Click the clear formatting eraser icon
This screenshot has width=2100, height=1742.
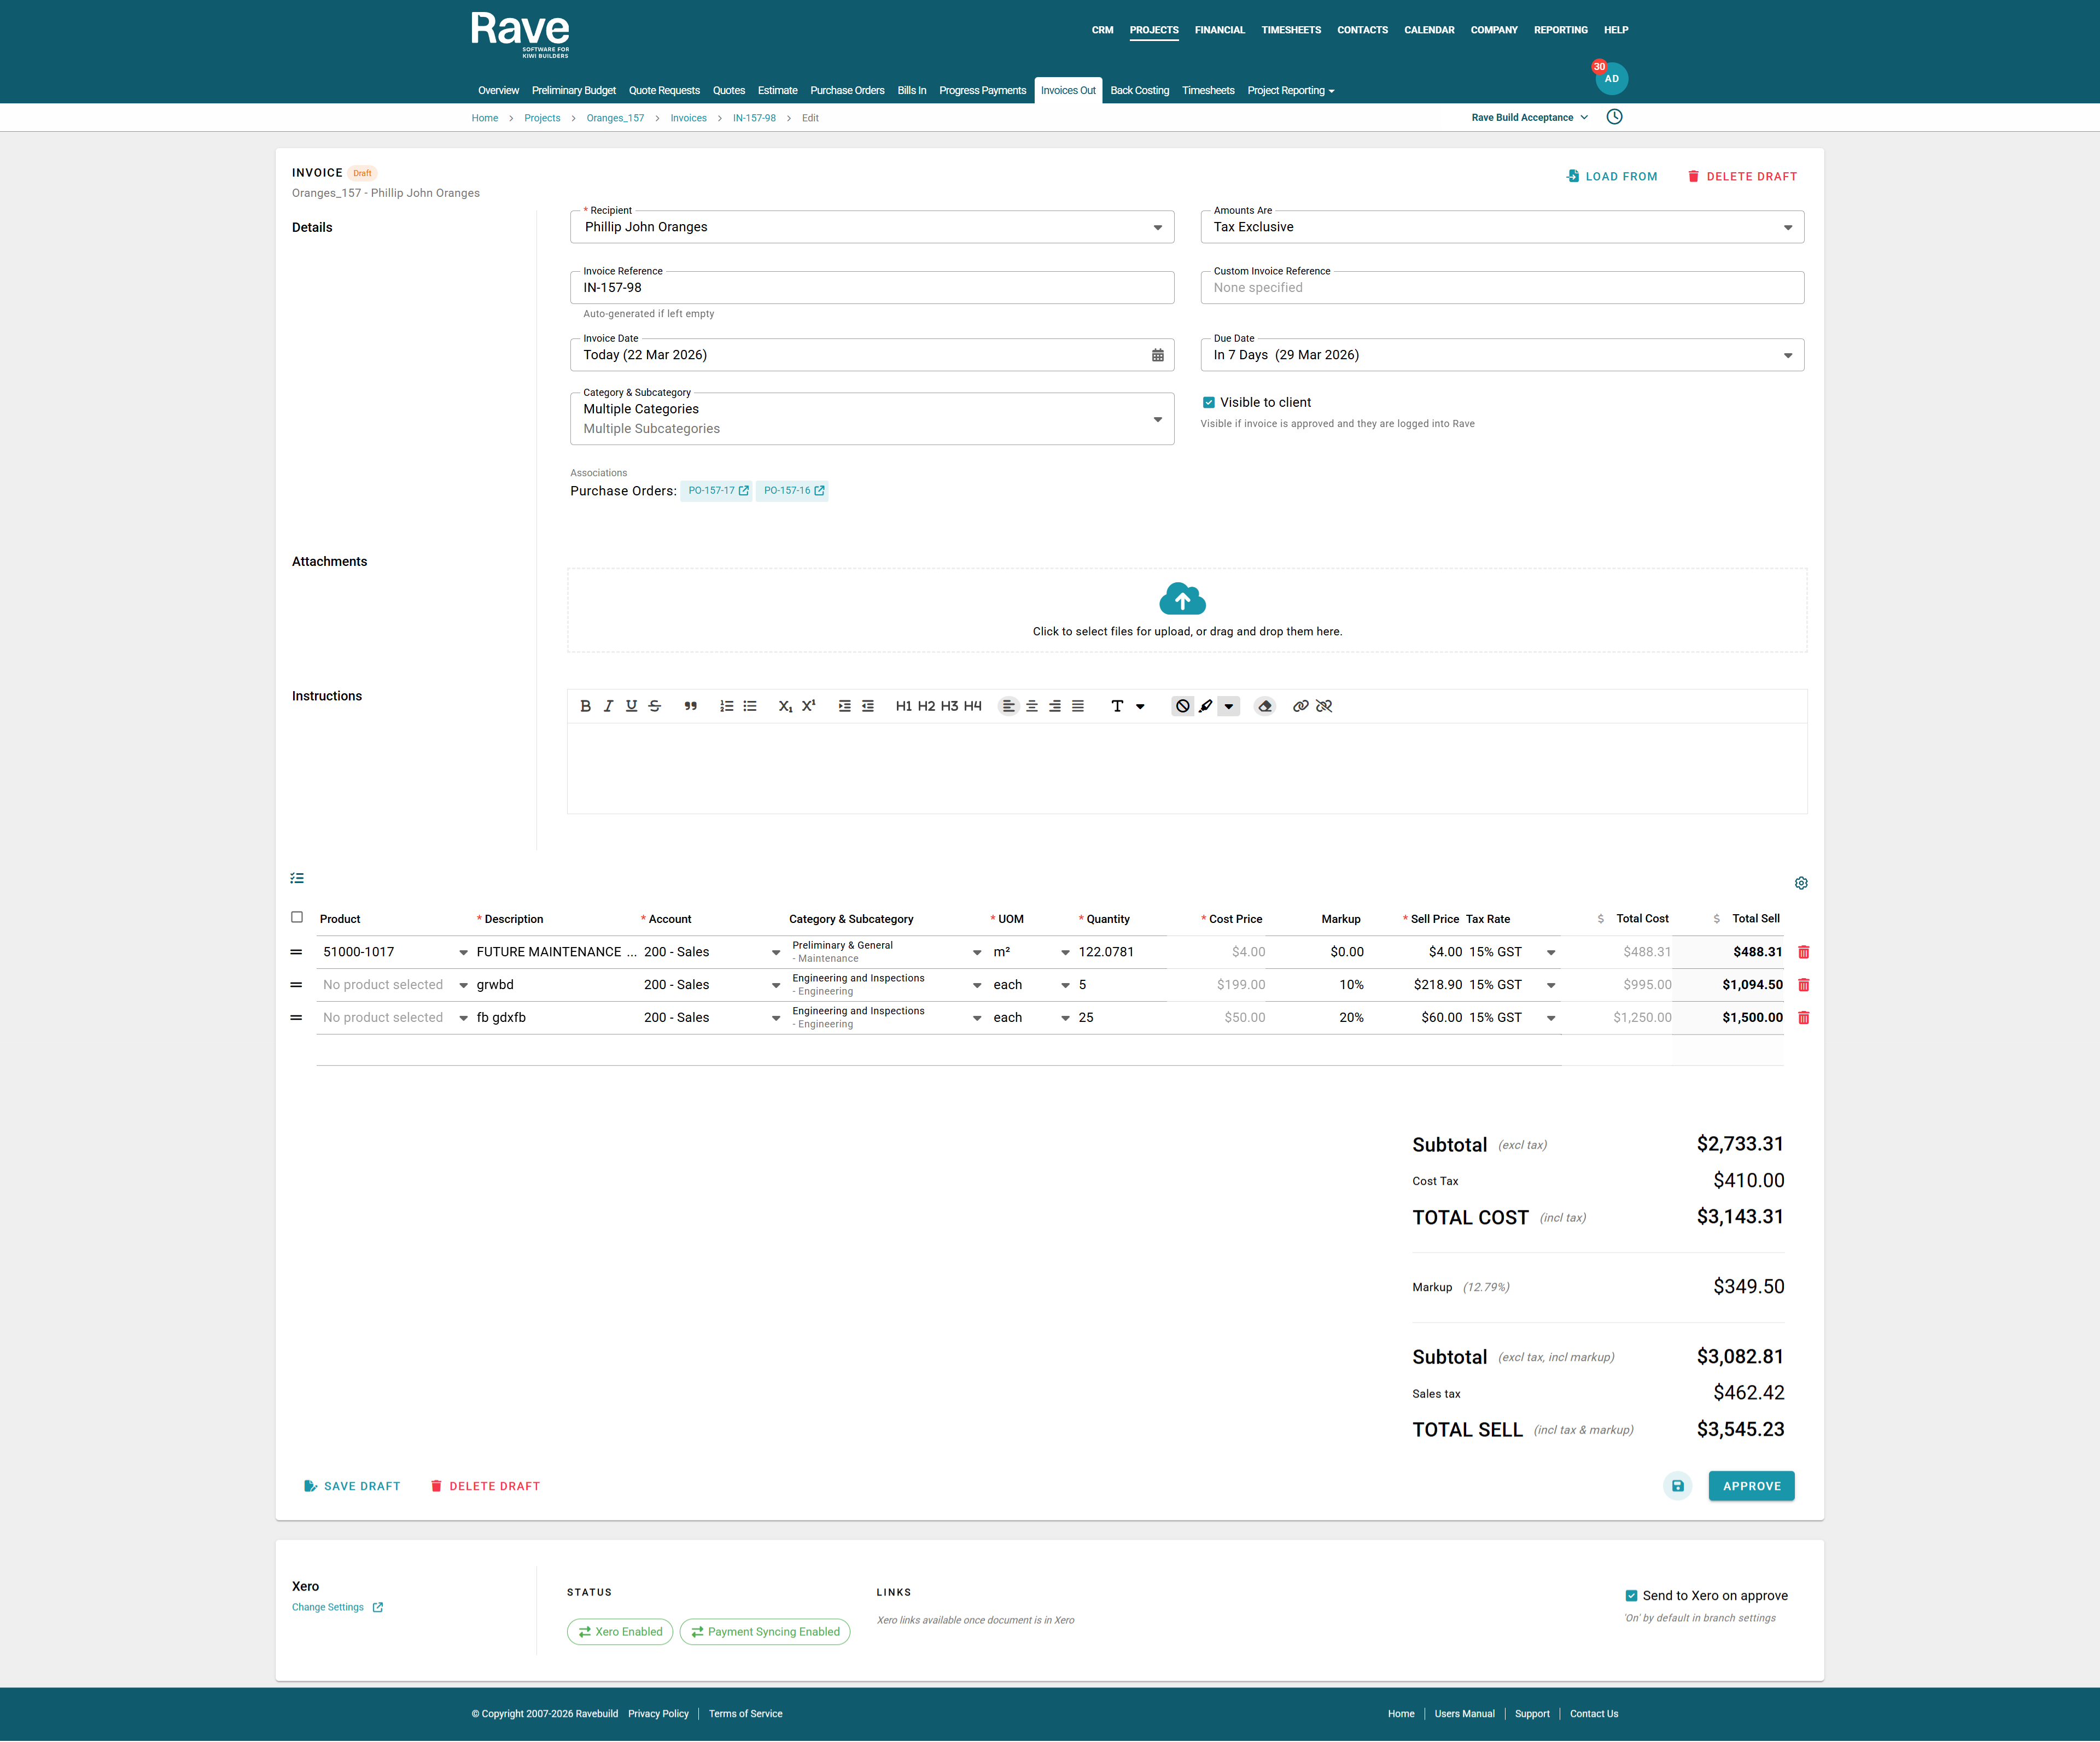pyautogui.click(x=1264, y=706)
